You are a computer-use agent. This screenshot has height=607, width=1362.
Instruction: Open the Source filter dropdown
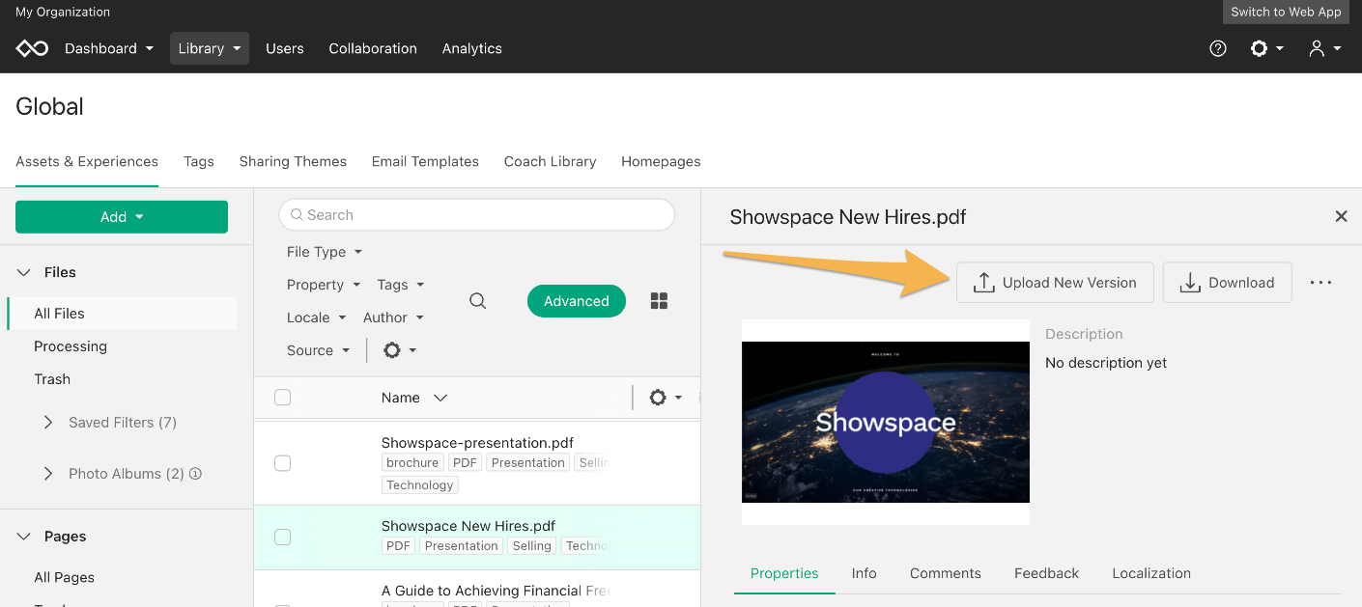click(318, 350)
